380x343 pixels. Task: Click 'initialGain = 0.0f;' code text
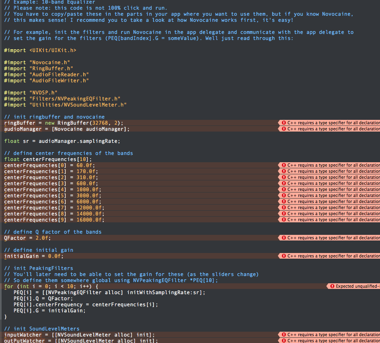point(34,256)
